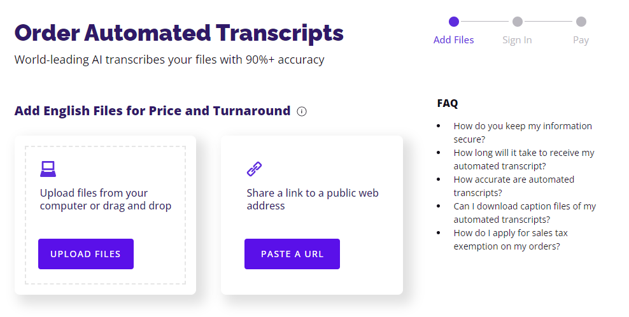Open FAQ about keeping information secure
629x317 pixels.
coord(523,132)
